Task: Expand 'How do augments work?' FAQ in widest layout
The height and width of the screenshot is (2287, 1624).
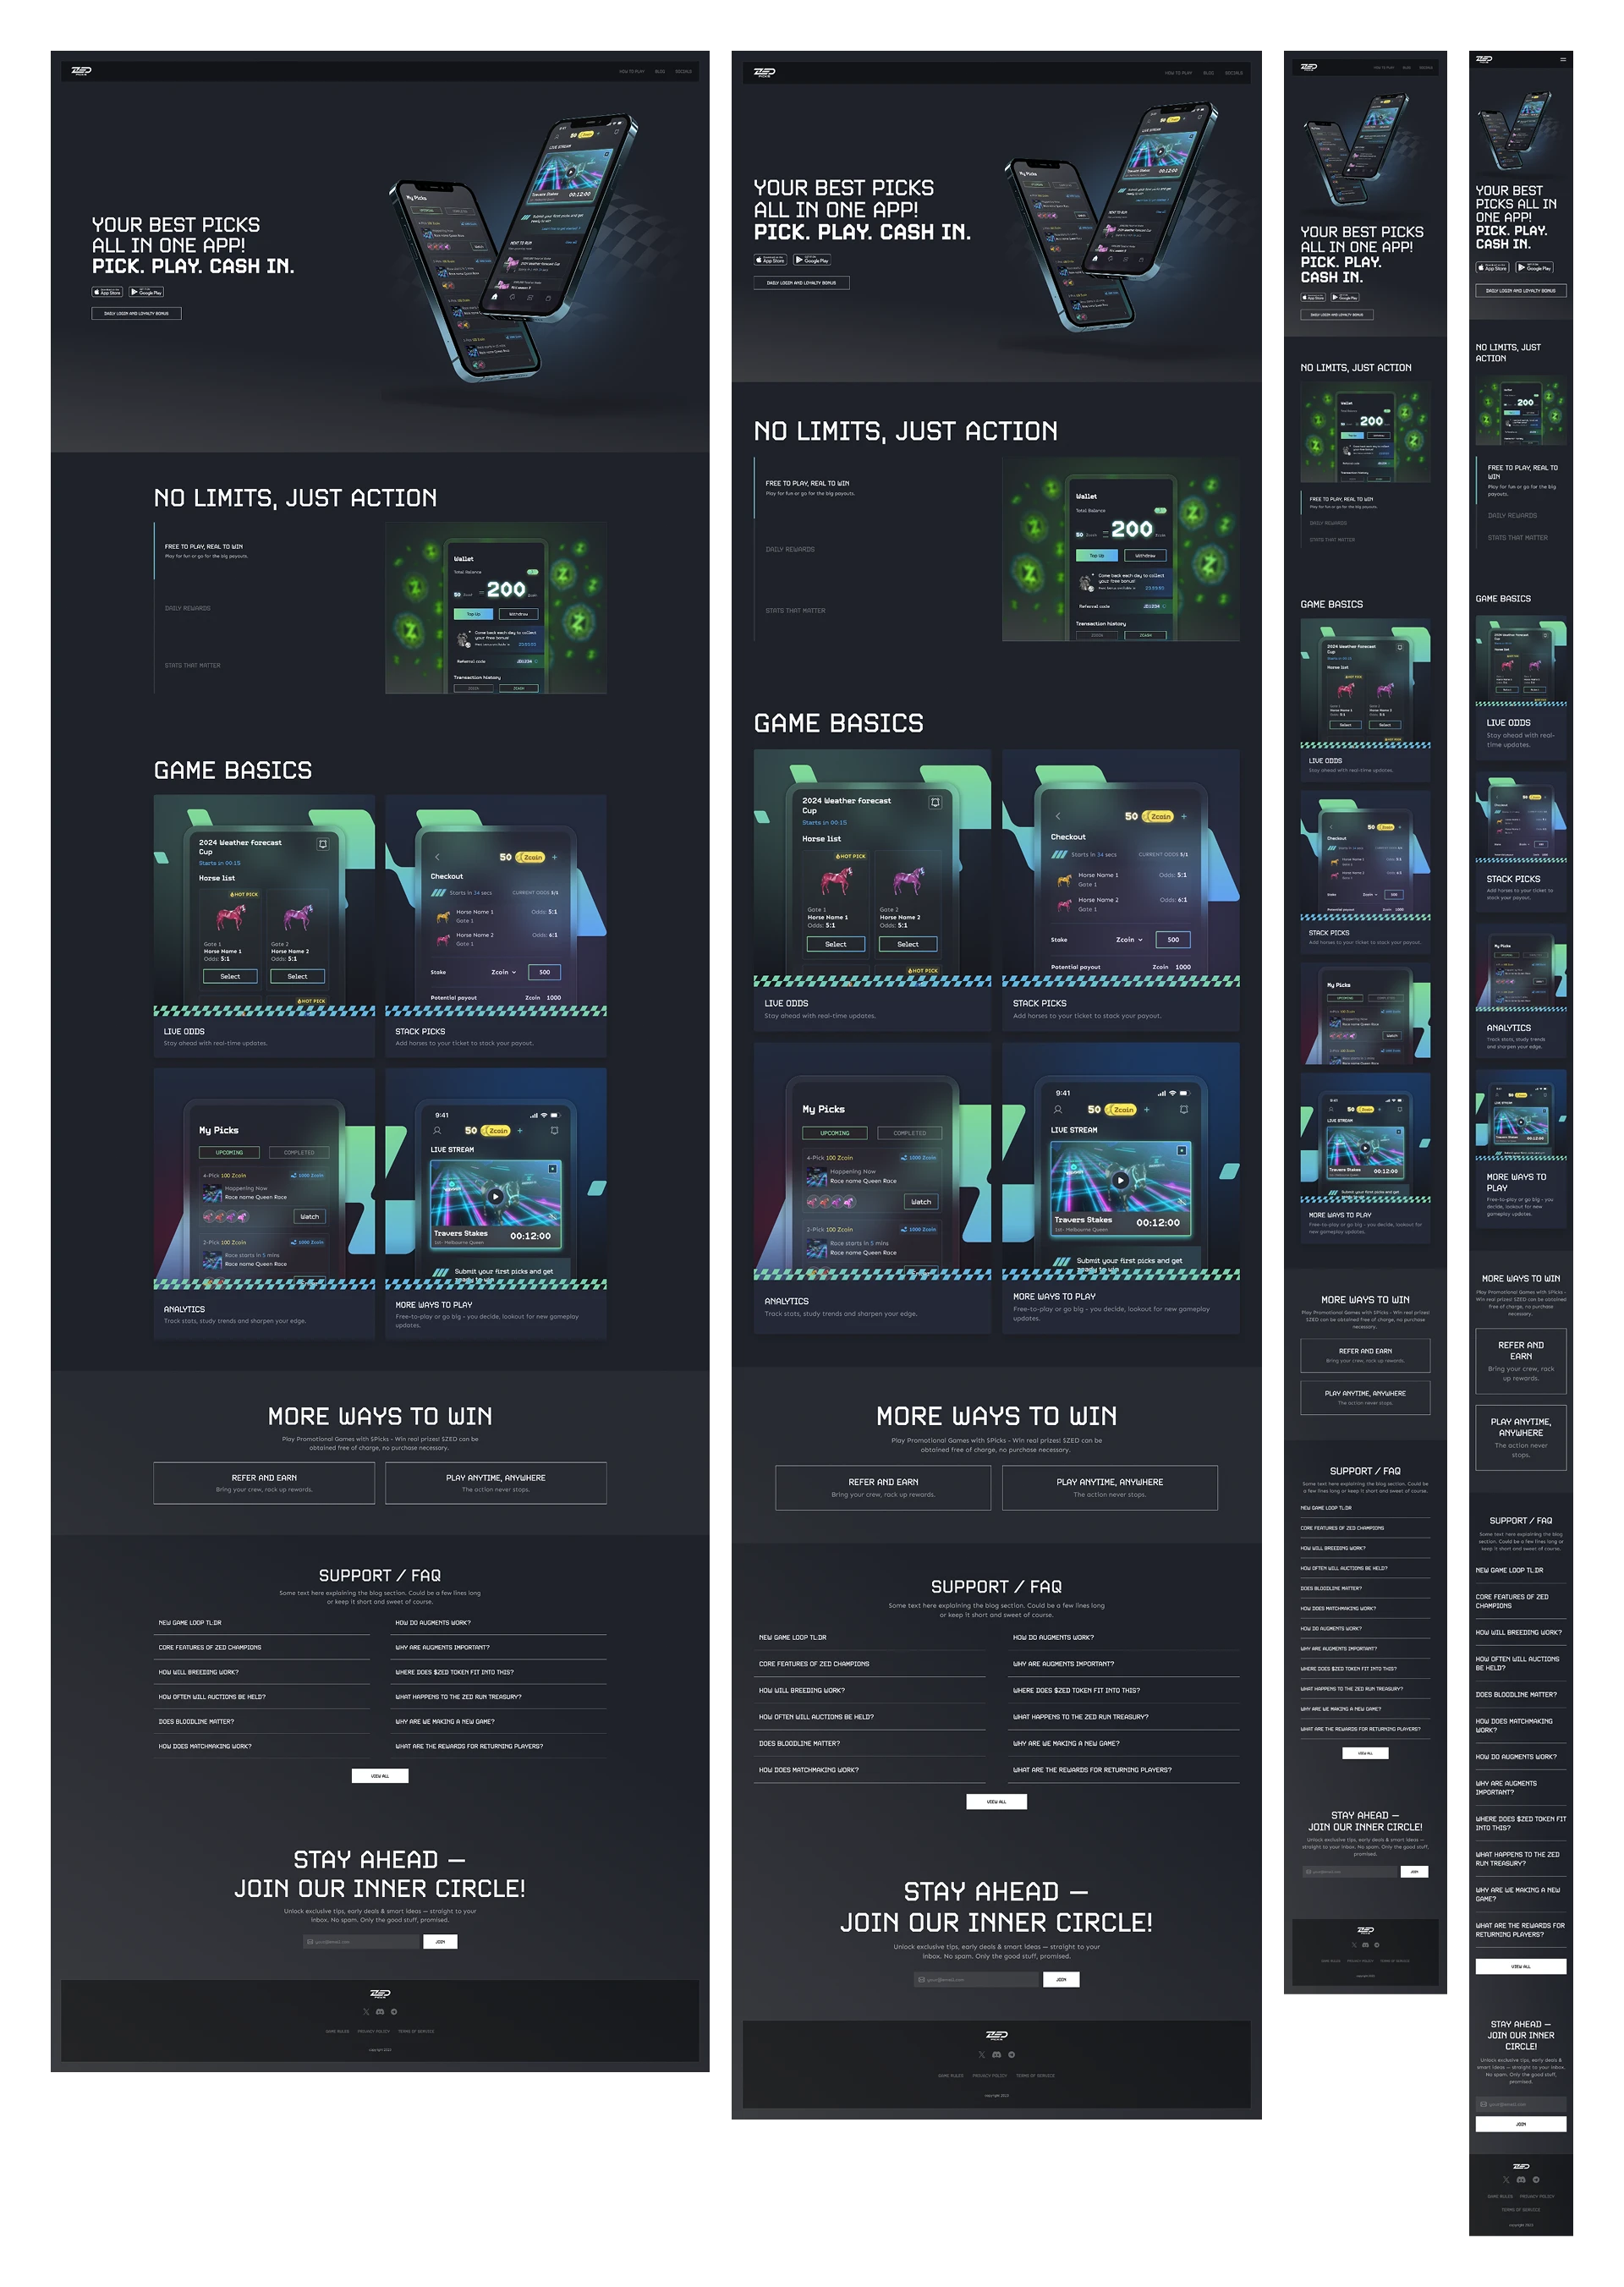Action: coord(433,1623)
